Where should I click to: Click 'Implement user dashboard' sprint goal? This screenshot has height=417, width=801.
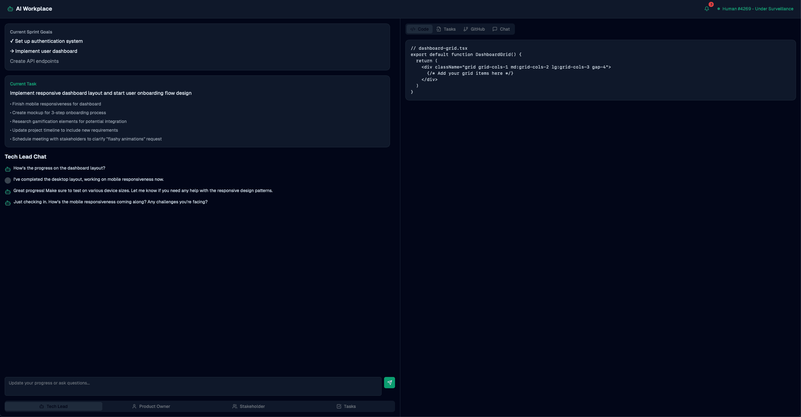tap(46, 51)
